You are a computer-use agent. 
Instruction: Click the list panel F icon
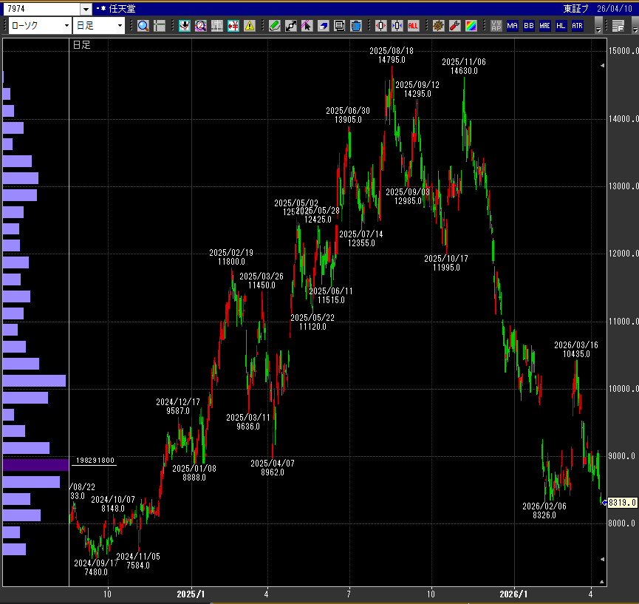click(x=618, y=26)
